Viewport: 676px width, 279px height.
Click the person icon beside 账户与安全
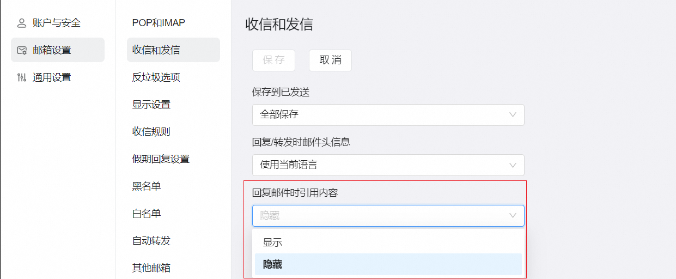click(x=22, y=23)
